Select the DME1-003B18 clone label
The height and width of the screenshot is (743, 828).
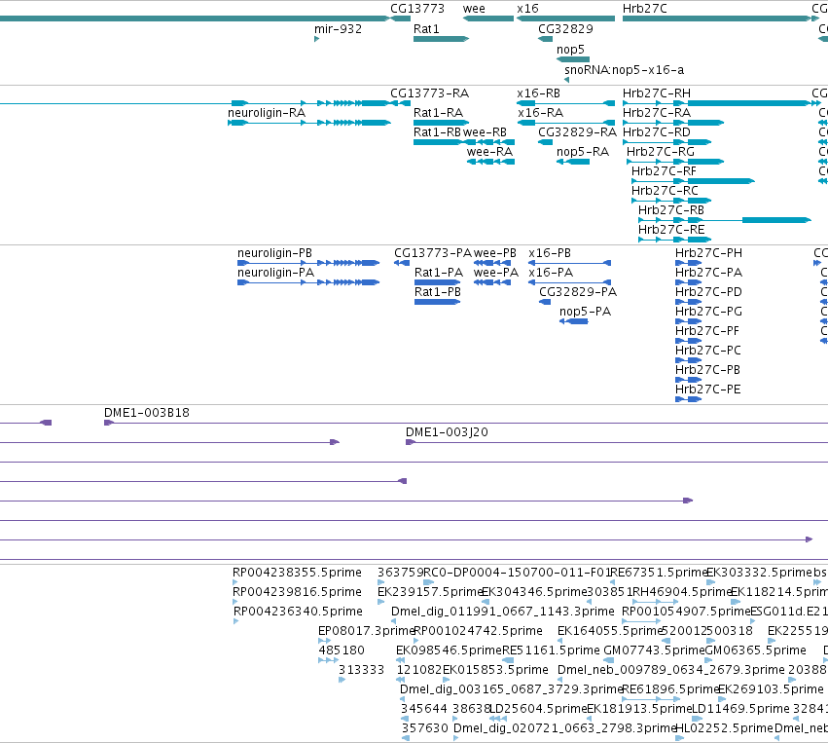[x=146, y=413]
